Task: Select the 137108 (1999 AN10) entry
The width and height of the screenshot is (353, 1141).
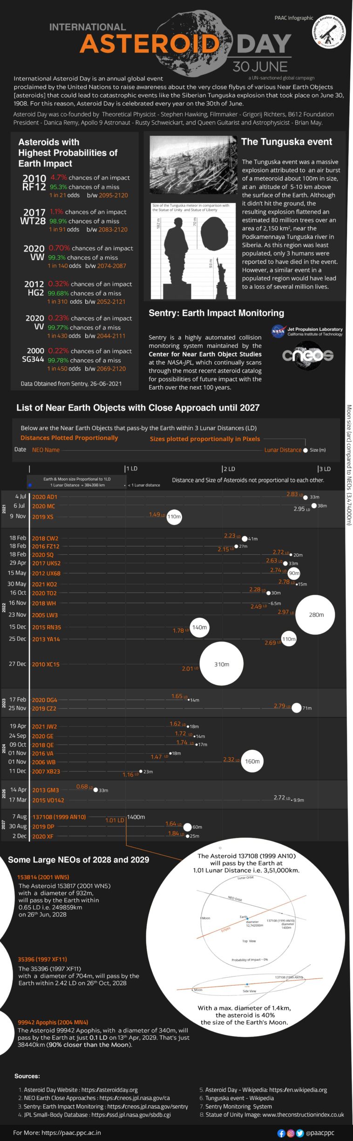Action: coord(59,817)
